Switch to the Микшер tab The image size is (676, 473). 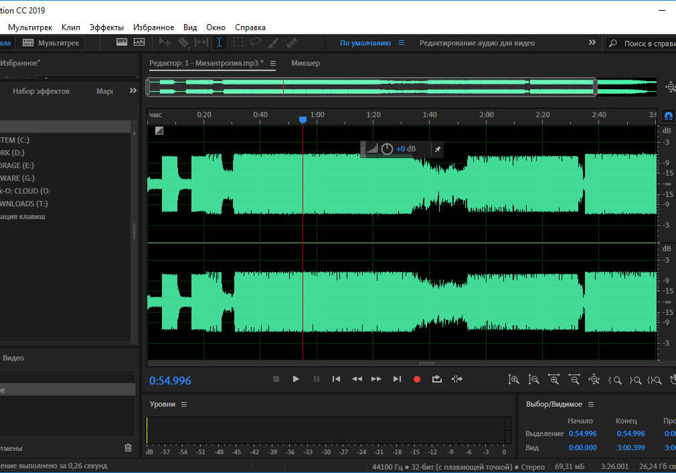point(305,63)
